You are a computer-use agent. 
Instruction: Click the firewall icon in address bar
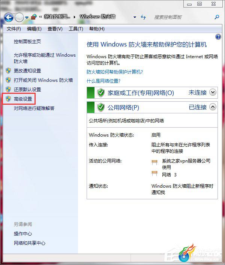pos(34,17)
